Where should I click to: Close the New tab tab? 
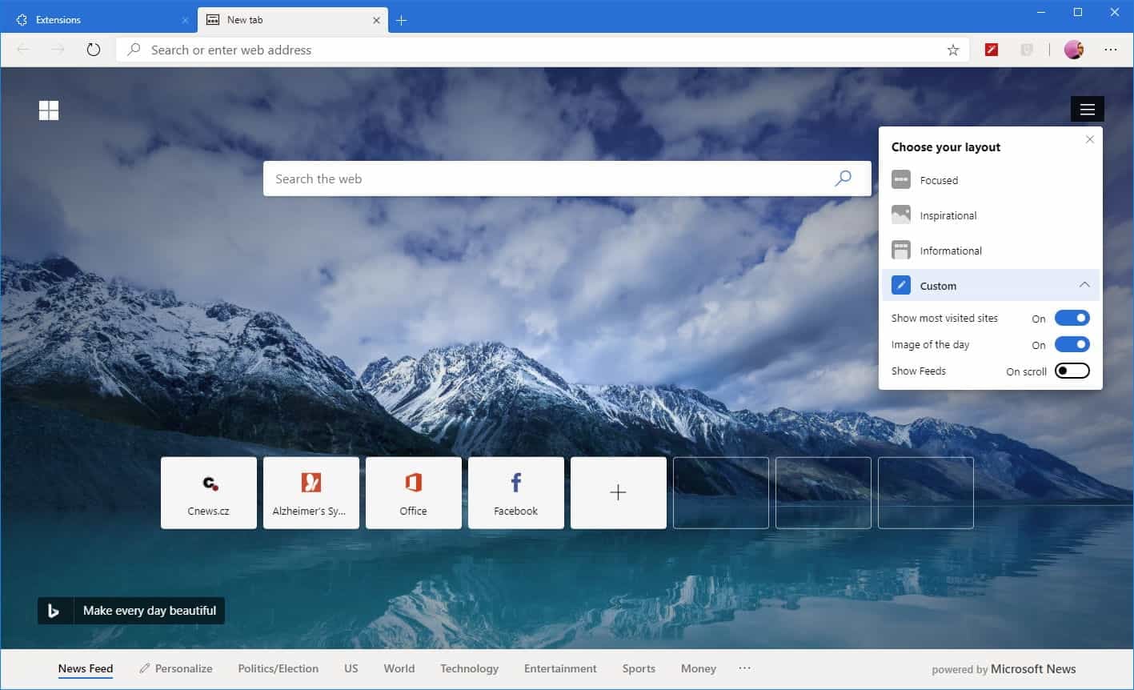[x=375, y=20]
